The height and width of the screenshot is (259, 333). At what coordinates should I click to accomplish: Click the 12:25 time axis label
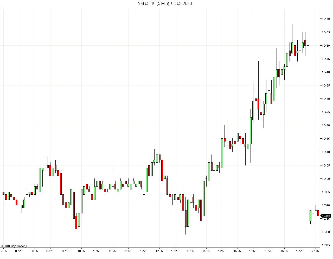(x=144, y=251)
